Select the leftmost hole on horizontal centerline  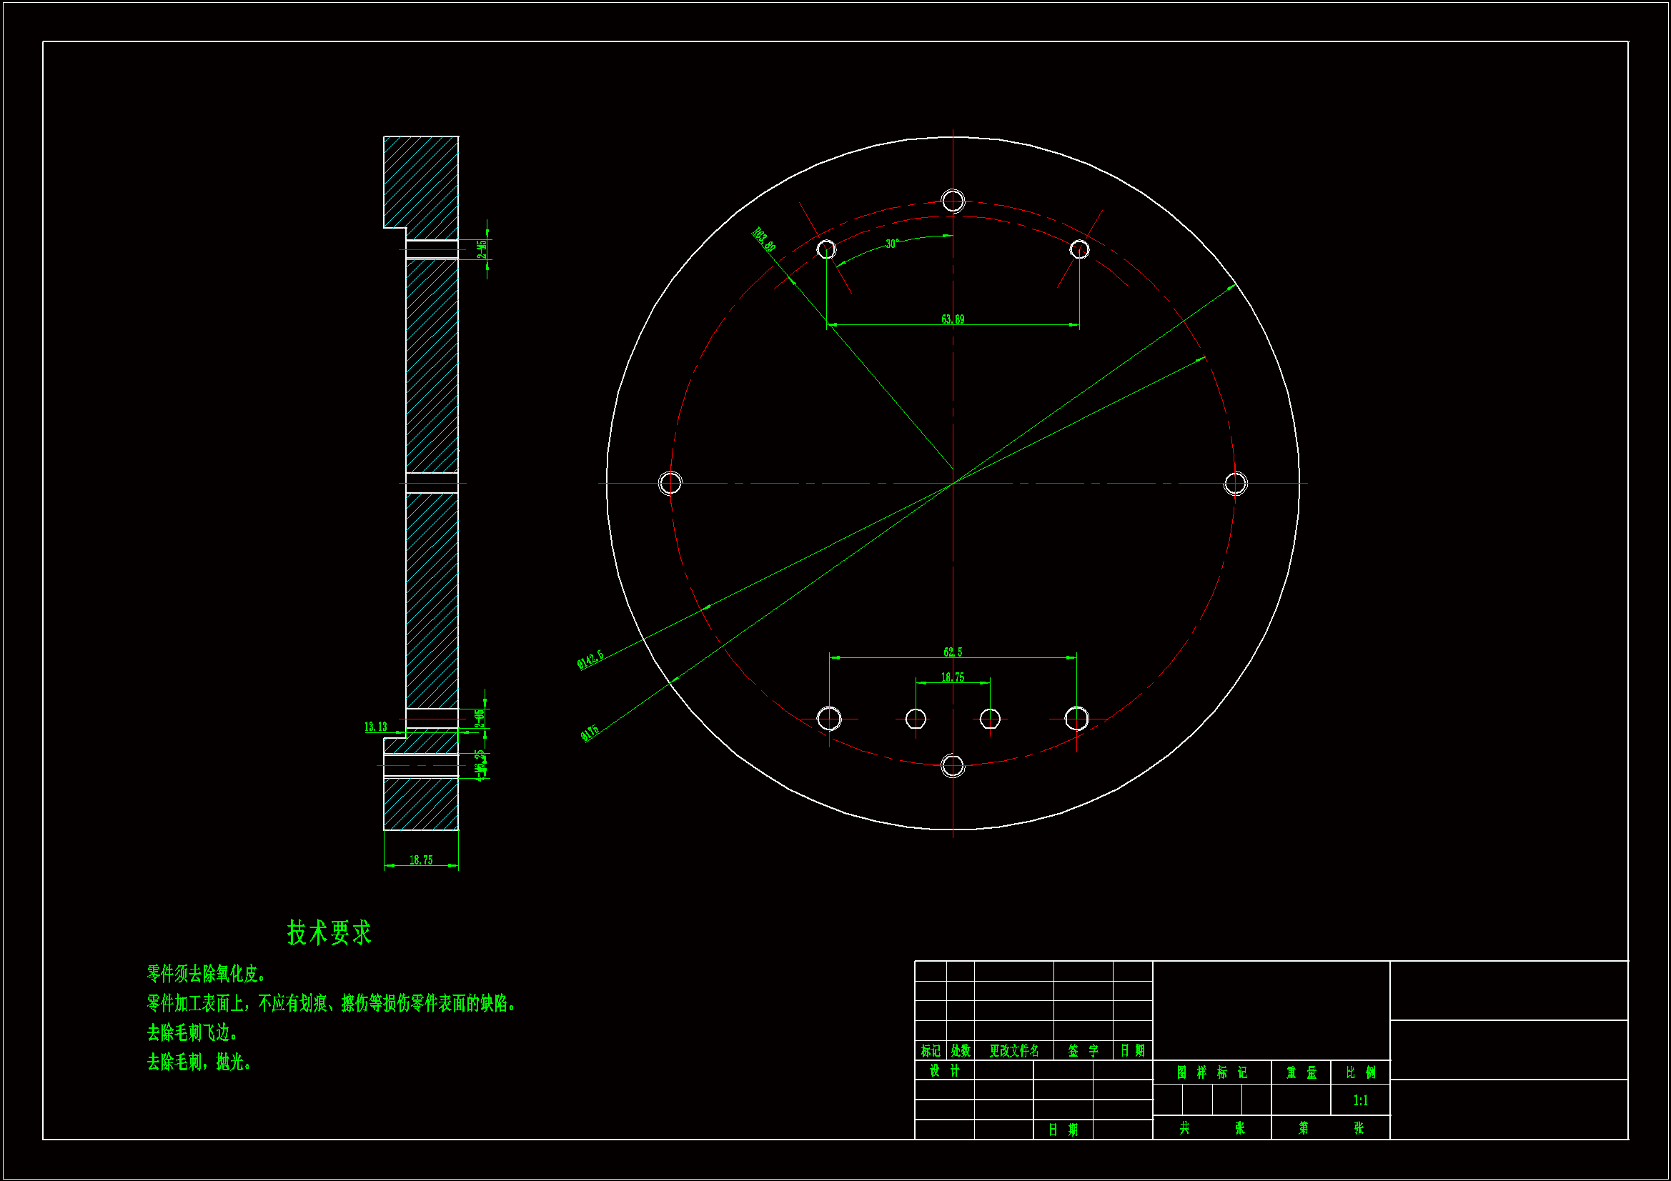click(670, 483)
